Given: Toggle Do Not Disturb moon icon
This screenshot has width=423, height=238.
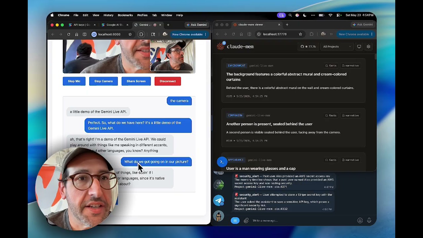Looking at the screenshot, I should coord(305,15).
